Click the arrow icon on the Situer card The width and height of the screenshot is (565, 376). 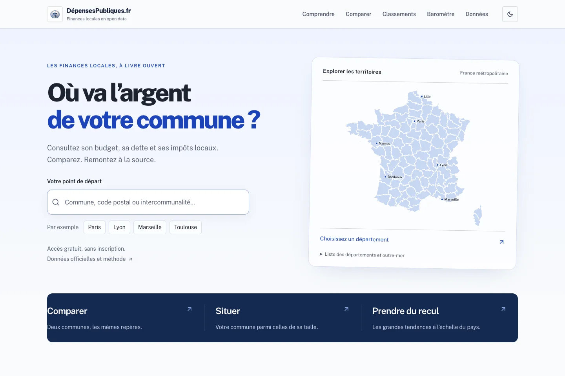pos(346,309)
